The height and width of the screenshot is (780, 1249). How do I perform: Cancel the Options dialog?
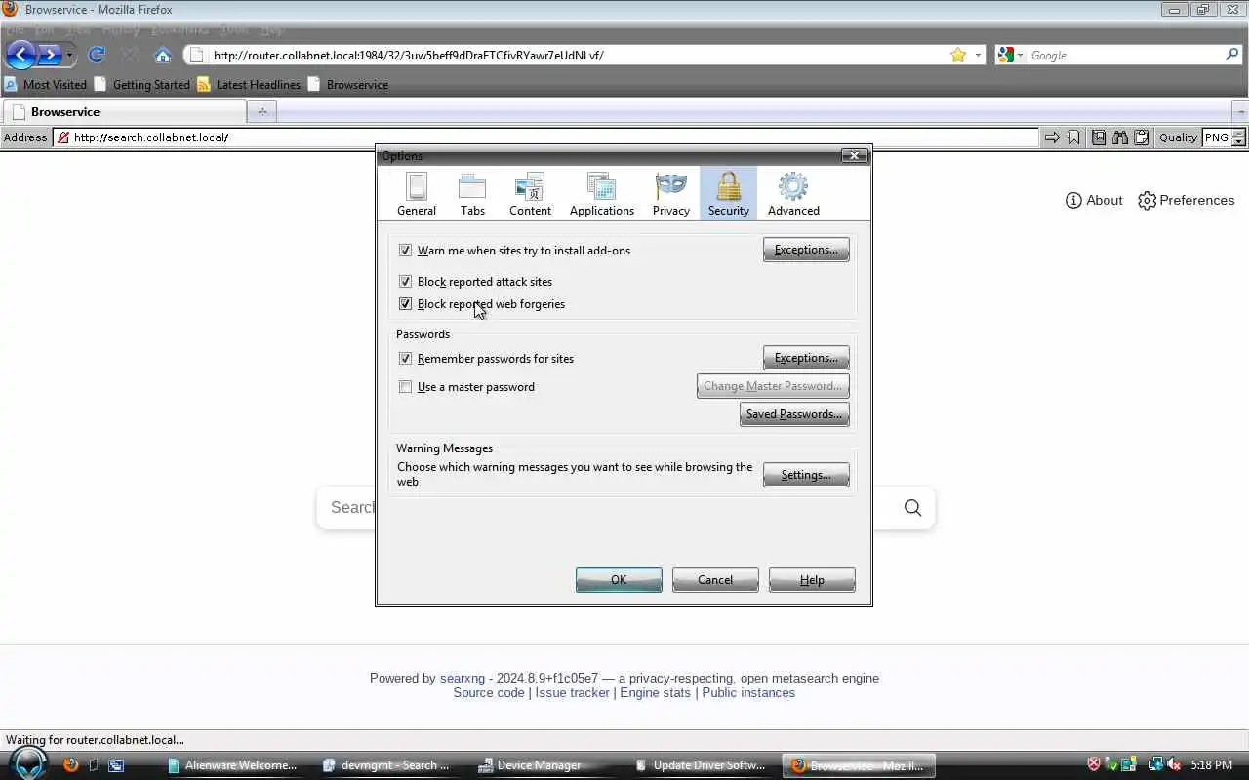[x=715, y=580]
